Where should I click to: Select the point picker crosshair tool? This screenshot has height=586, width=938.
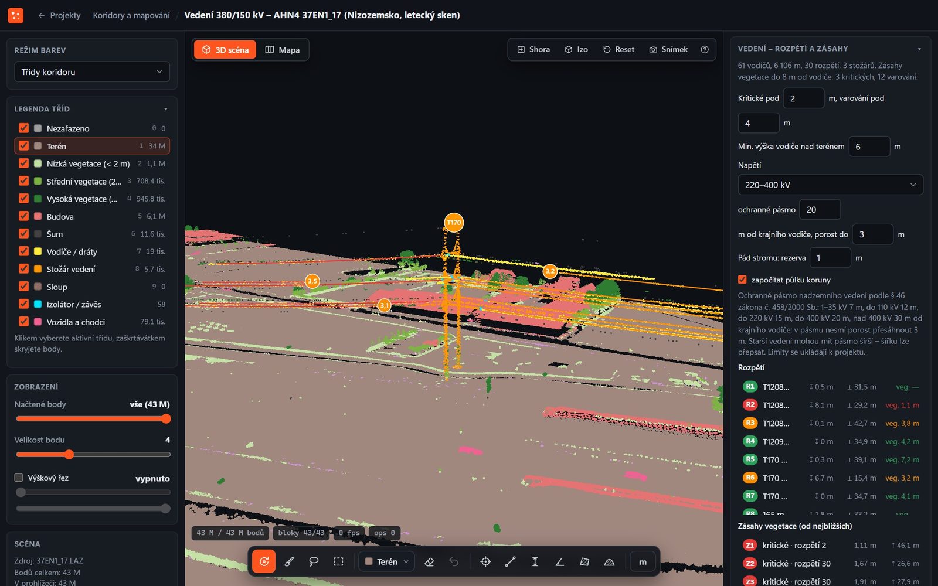click(x=485, y=561)
